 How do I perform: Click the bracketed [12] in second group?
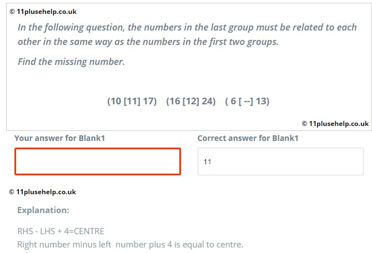click(191, 101)
